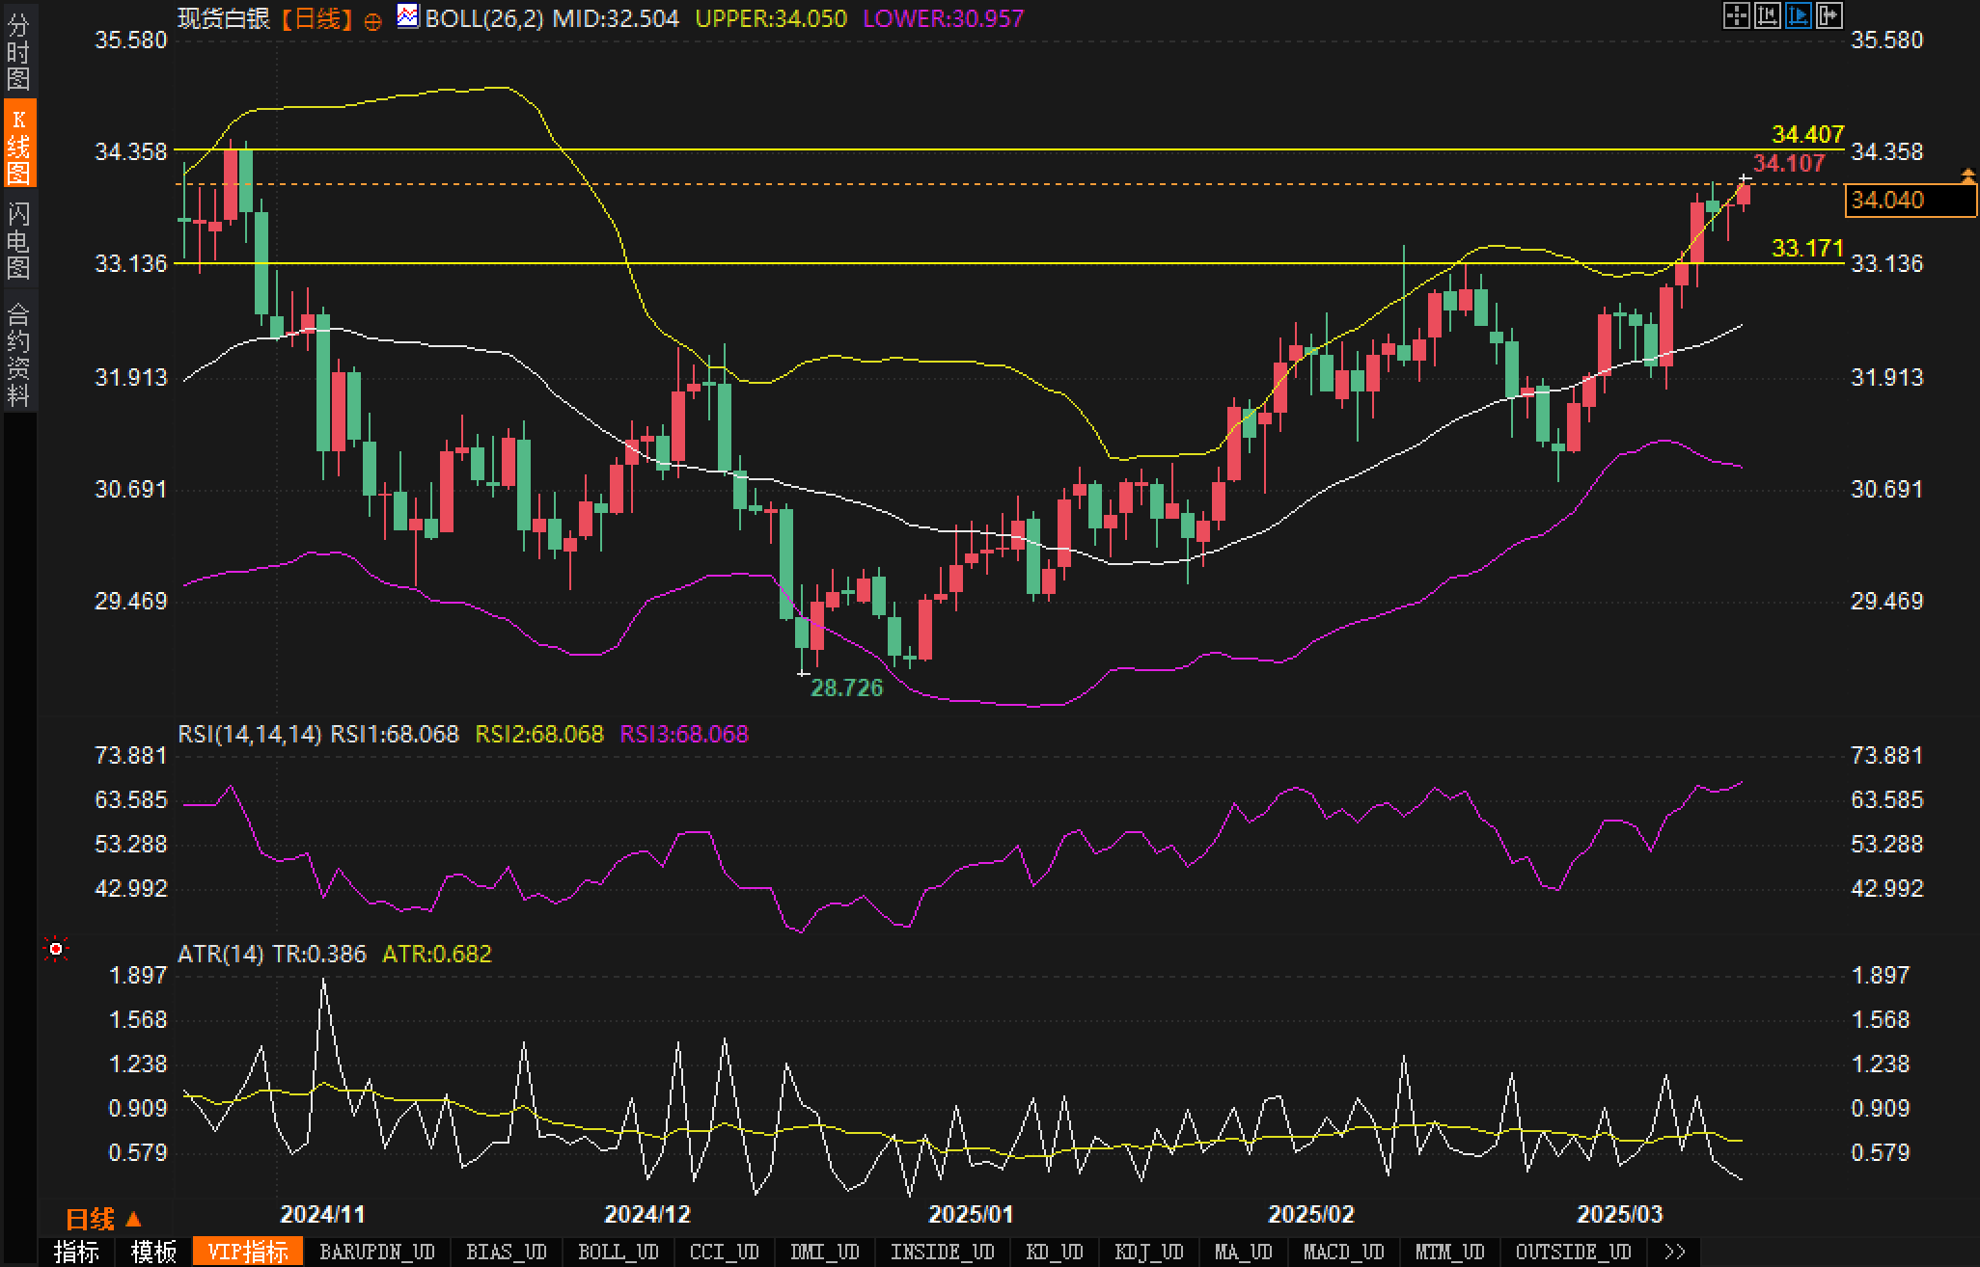The image size is (1980, 1267).
Task: Click the RSI1:68.068 value
Action: pyautogui.click(x=395, y=734)
